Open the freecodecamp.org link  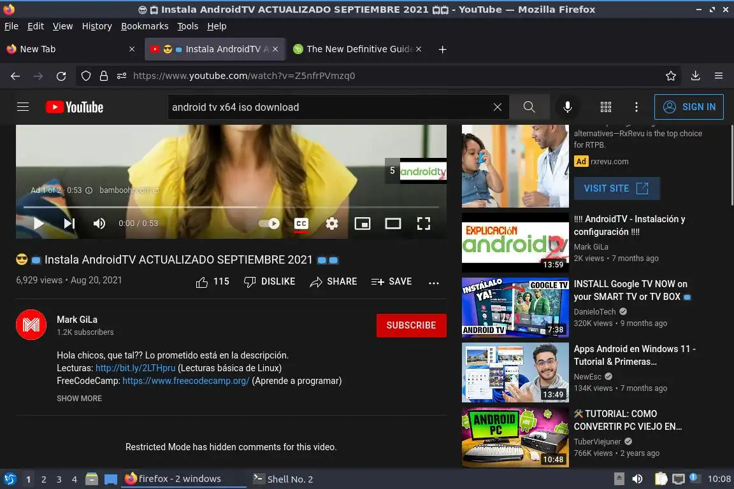click(186, 380)
